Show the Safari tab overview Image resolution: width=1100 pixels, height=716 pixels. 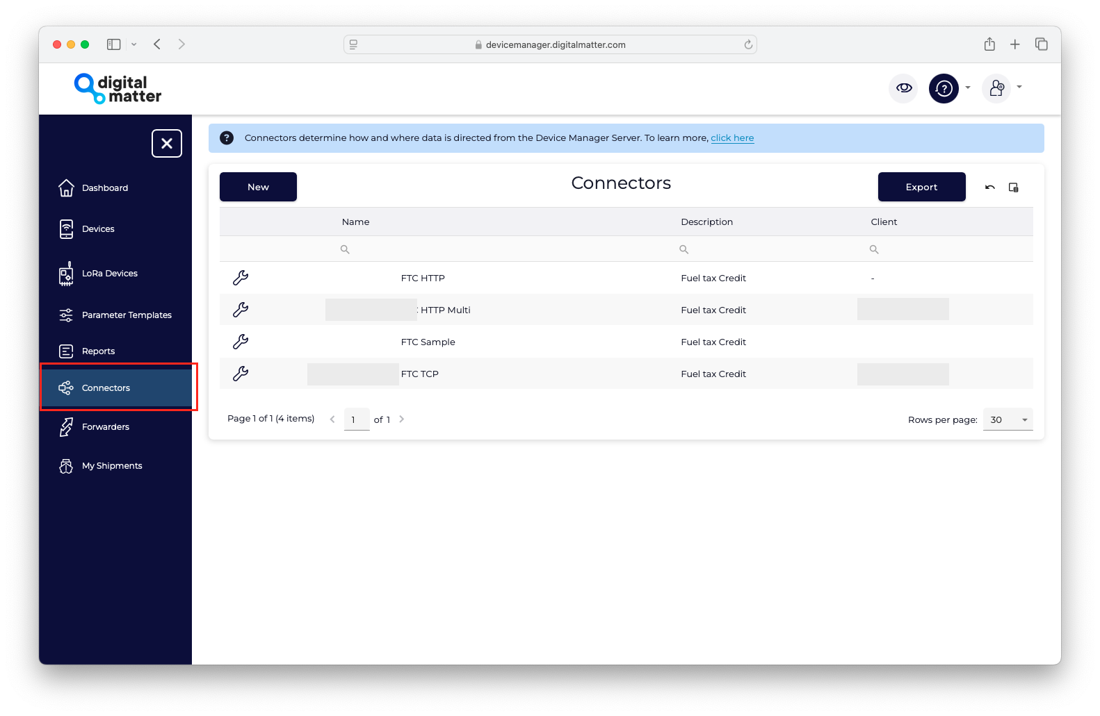[1042, 44]
